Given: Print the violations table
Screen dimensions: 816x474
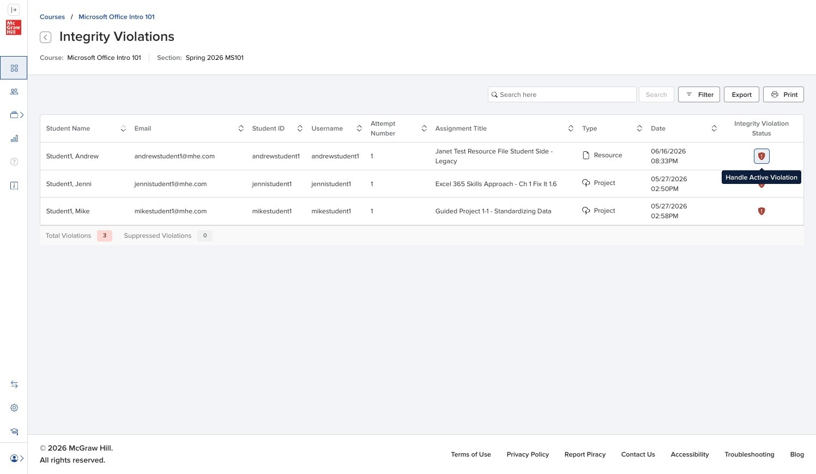Looking at the screenshot, I should pos(783,95).
